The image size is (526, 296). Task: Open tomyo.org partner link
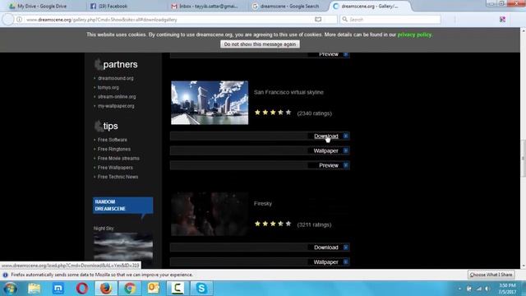click(108, 87)
